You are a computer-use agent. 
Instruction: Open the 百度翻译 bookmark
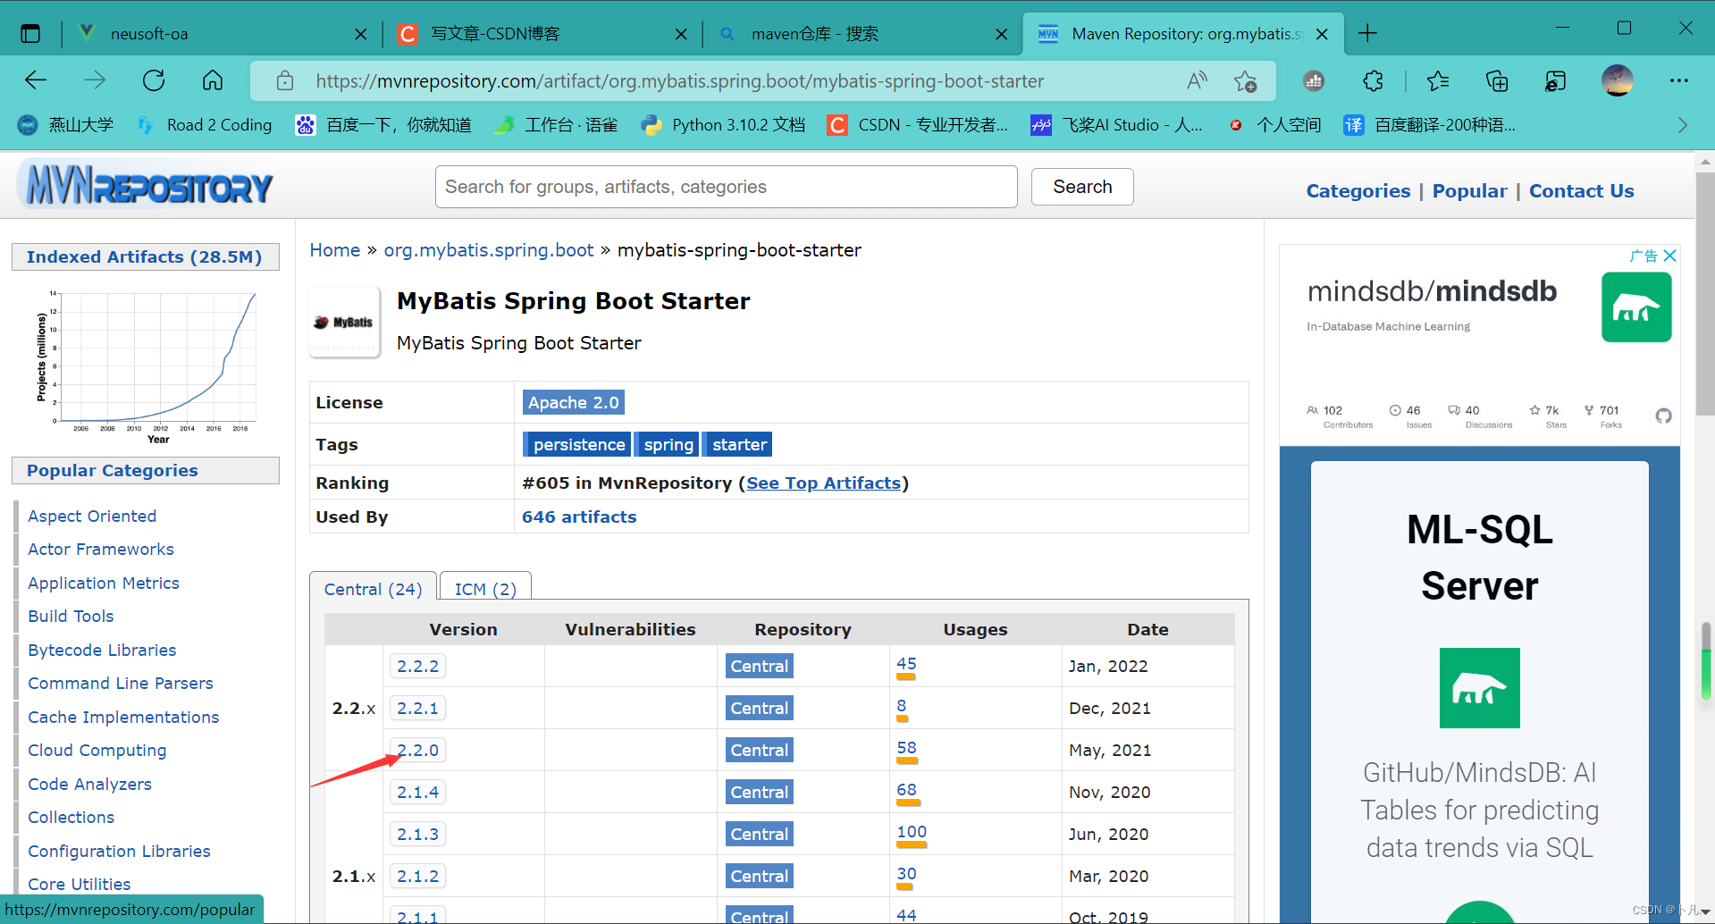1430,125
